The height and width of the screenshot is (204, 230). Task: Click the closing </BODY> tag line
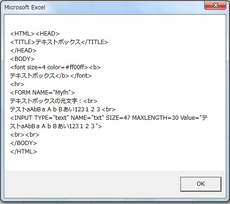tap(23, 143)
